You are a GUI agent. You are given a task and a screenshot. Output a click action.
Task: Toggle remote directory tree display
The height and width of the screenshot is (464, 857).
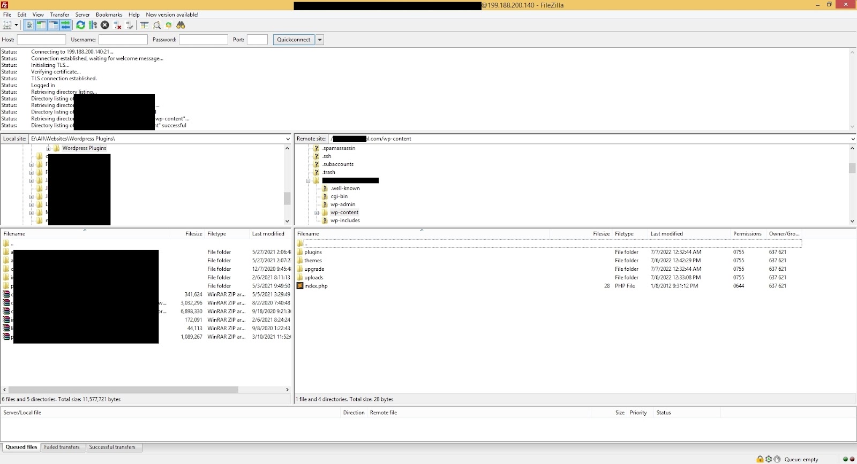(x=53, y=25)
